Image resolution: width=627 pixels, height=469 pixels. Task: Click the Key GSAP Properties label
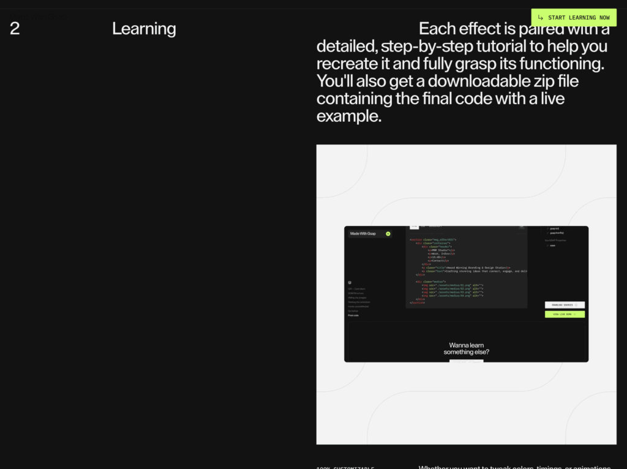[x=557, y=241]
